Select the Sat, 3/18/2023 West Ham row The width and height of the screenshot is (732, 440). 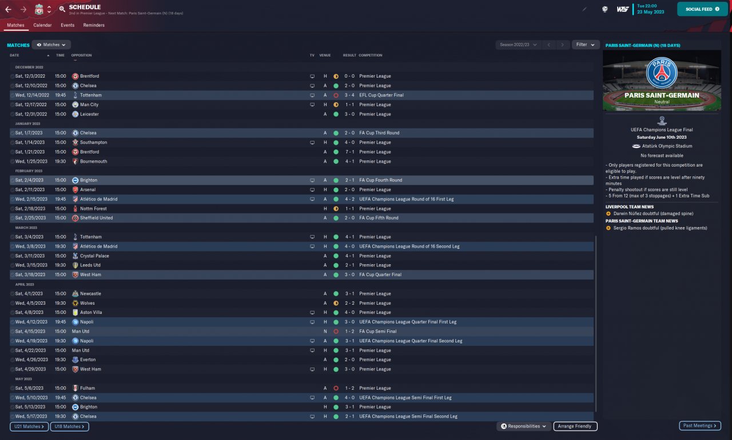[301, 275]
